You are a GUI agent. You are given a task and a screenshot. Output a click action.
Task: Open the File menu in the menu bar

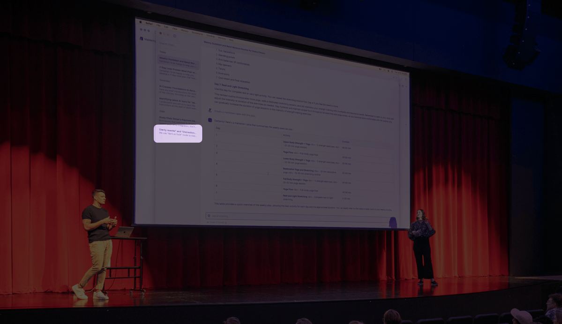pyautogui.click(x=158, y=25)
